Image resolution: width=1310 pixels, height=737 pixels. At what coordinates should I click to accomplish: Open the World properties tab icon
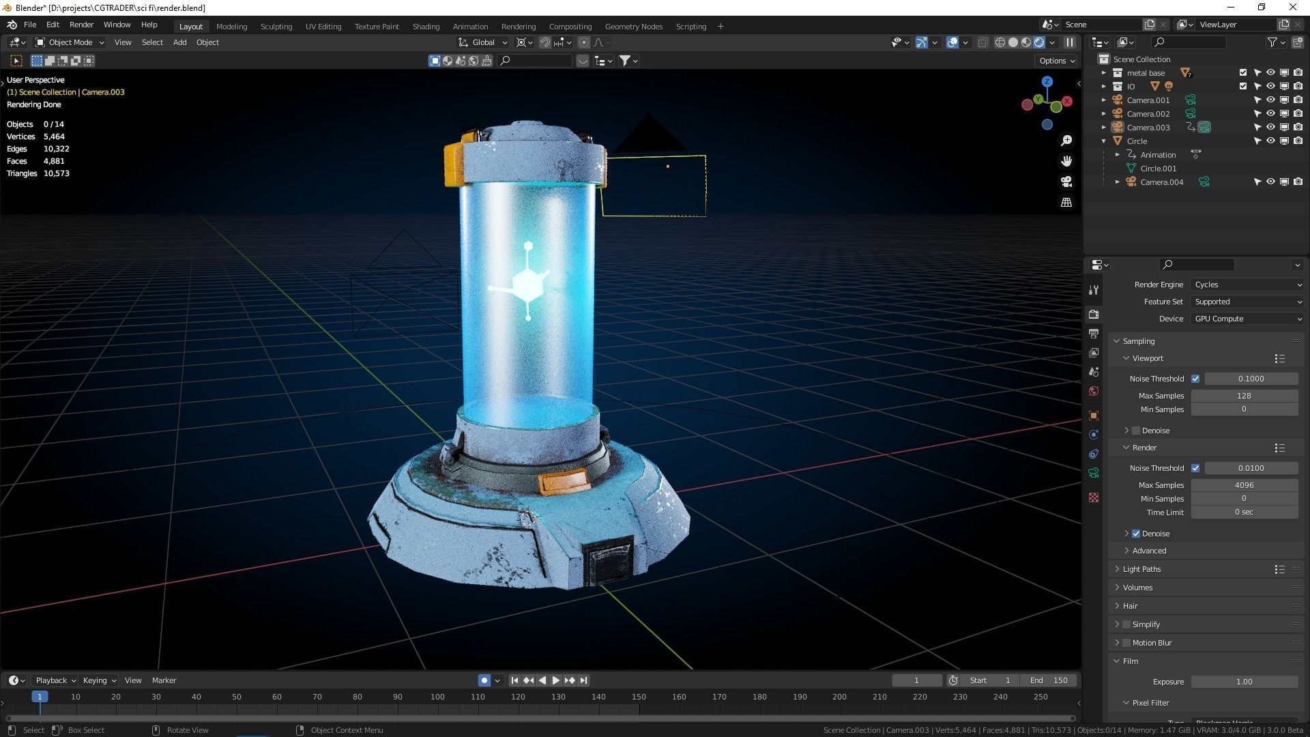point(1094,391)
